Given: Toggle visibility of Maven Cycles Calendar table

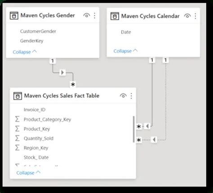Looking at the screenshot, I should [187, 16].
